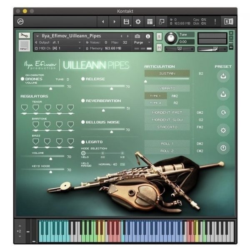Octave up arrow on keyboard
The height and width of the screenshot is (250, 250).
click(x=20, y=226)
